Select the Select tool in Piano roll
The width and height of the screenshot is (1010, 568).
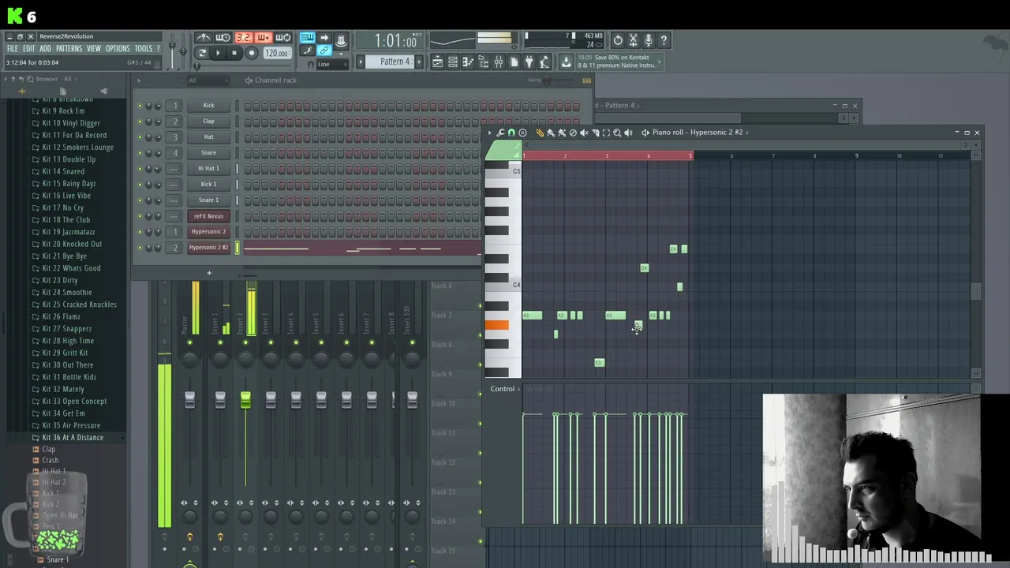(606, 133)
